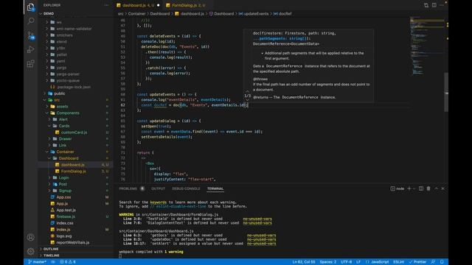
Task: Collapse the src folder
Action: coord(57,100)
